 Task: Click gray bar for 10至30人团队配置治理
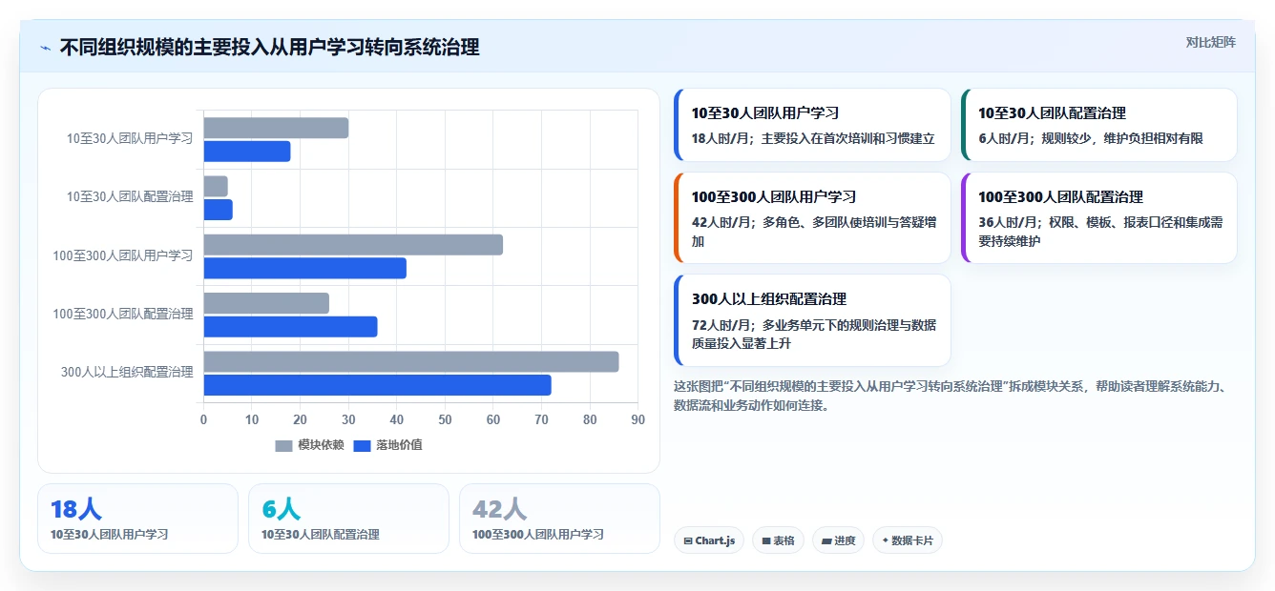point(216,186)
